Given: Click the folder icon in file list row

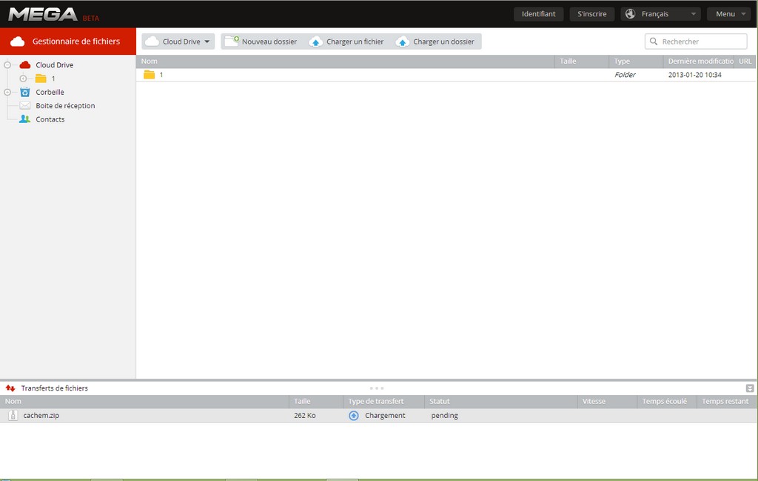Looking at the screenshot, I should (x=149, y=75).
